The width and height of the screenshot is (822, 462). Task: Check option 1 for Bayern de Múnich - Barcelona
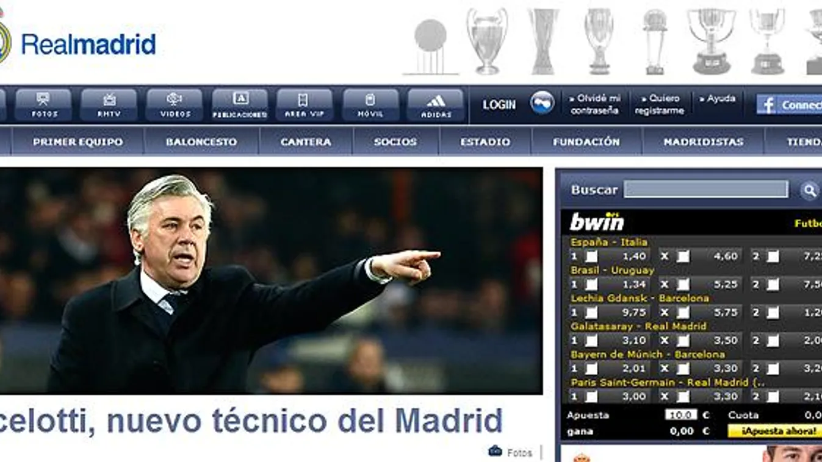pyautogui.click(x=591, y=369)
